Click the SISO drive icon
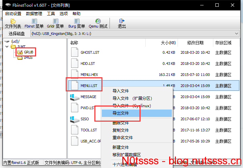Screen dimensions: 243x168 click(x=74, y=120)
